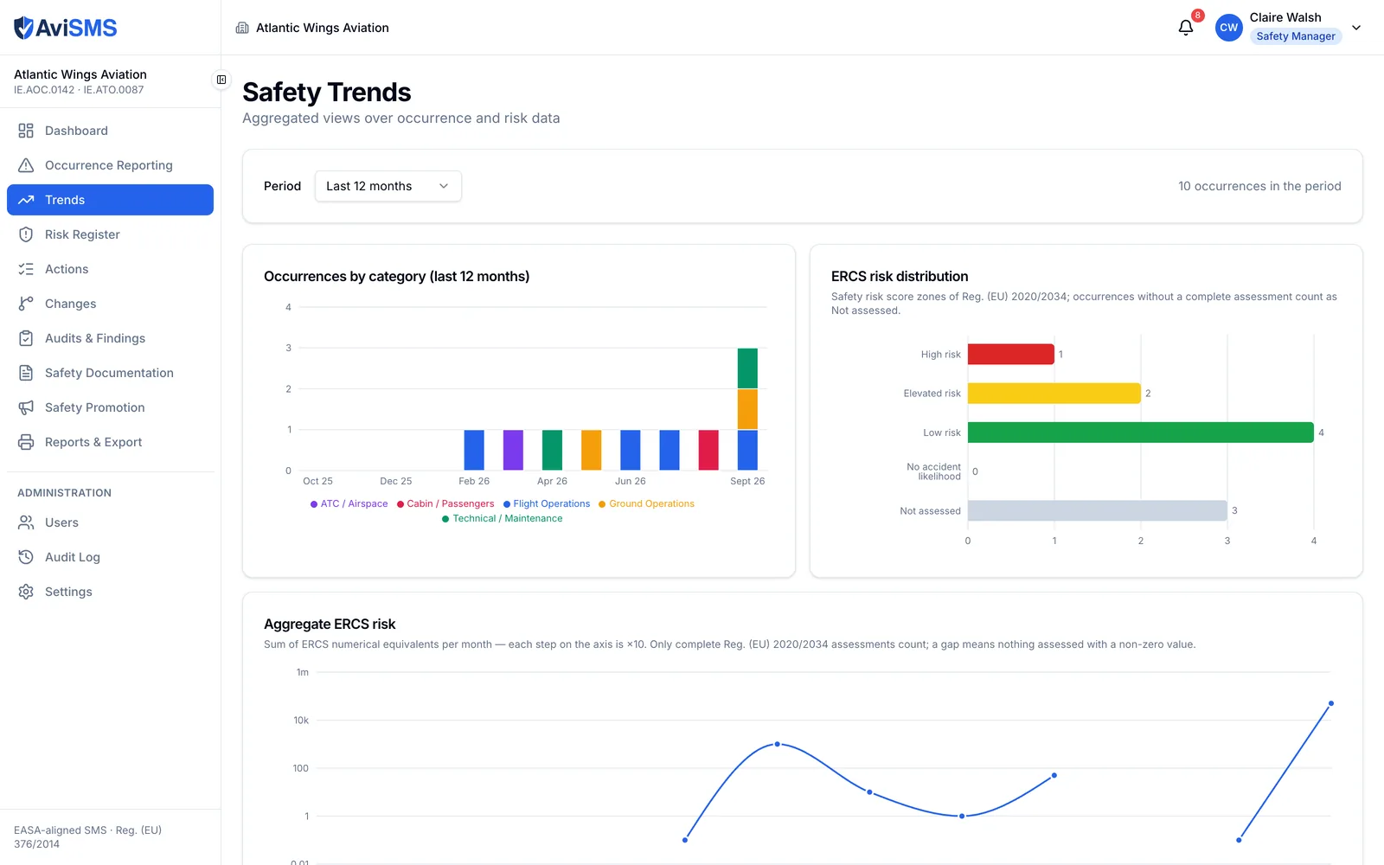Toggle ATC / Airspace legend entry
The width and height of the screenshot is (1384, 865).
[349, 503]
